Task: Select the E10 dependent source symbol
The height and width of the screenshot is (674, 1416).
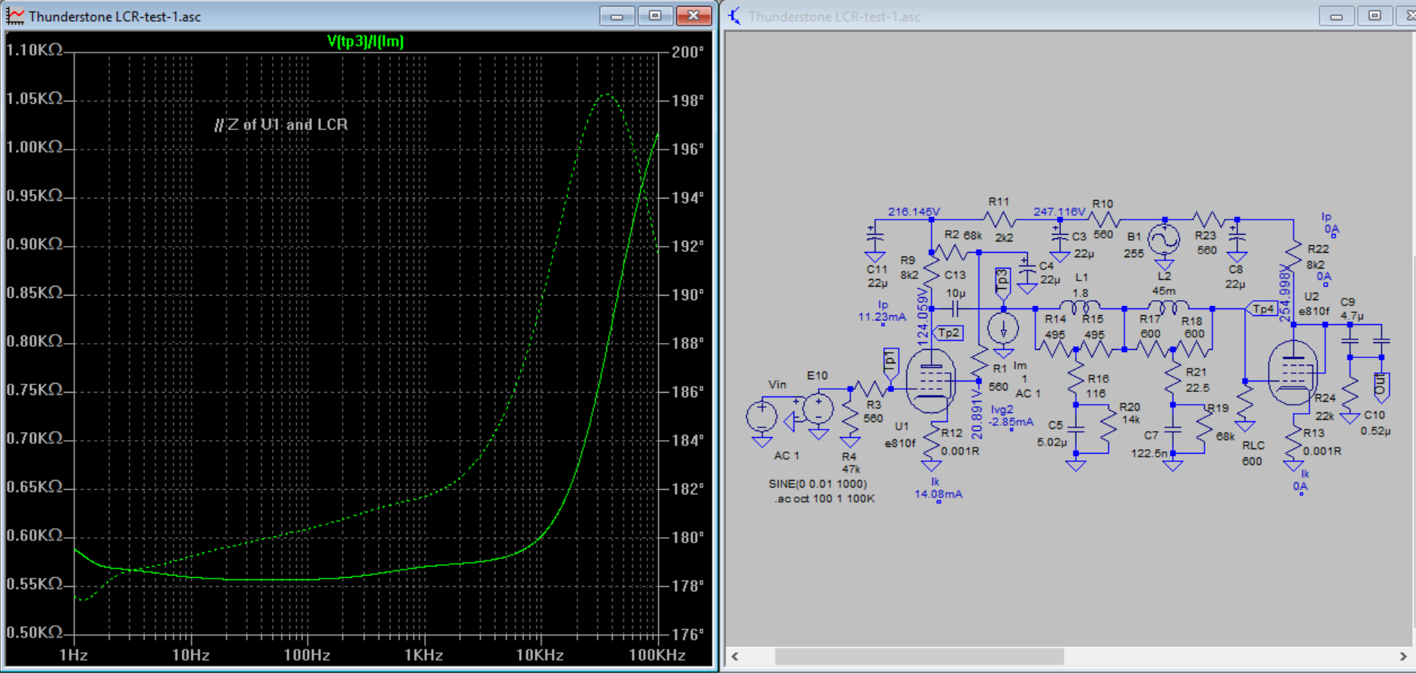Action: pyautogui.click(x=818, y=410)
